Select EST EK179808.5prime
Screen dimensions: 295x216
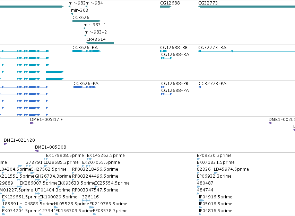coord(65,156)
